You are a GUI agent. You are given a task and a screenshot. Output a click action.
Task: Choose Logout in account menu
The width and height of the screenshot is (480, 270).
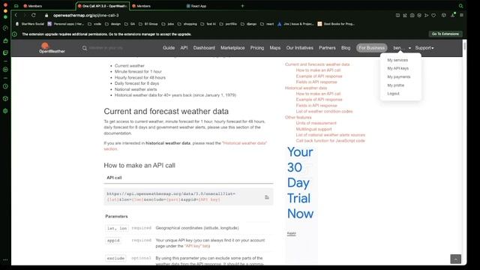[393, 94]
